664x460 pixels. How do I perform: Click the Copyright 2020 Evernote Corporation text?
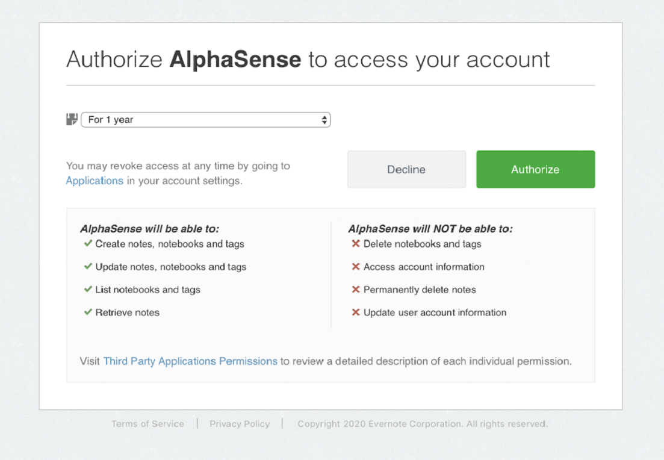pos(423,423)
